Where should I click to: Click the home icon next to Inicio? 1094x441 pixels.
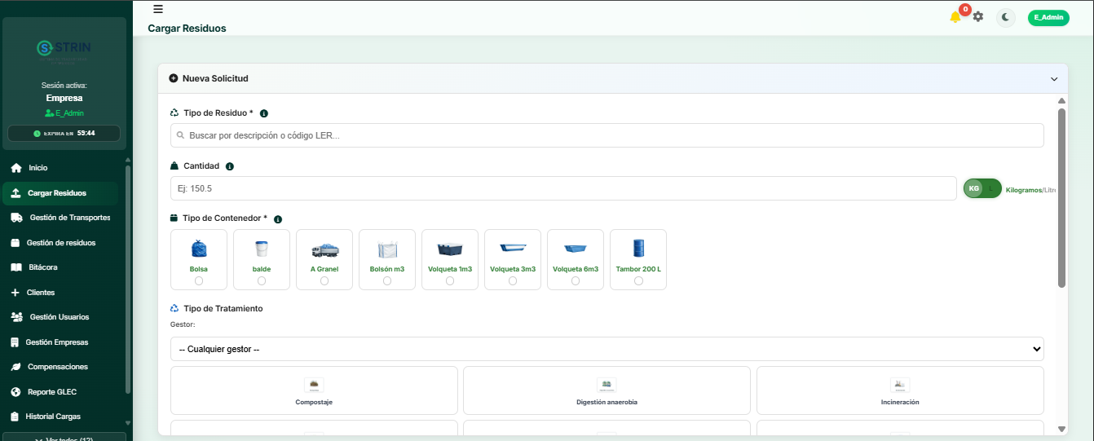coord(15,168)
